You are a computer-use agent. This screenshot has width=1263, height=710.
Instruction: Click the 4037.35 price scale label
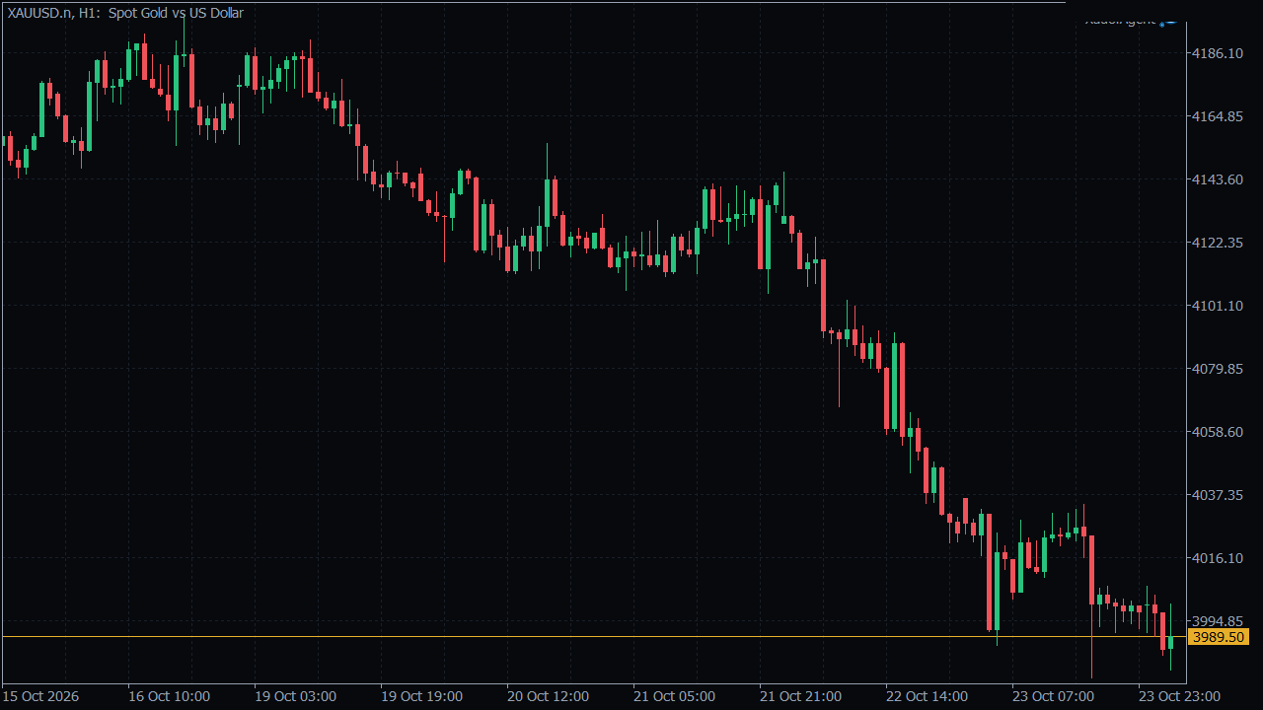[1217, 495]
